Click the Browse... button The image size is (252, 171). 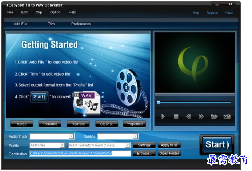(x=144, y=154)
